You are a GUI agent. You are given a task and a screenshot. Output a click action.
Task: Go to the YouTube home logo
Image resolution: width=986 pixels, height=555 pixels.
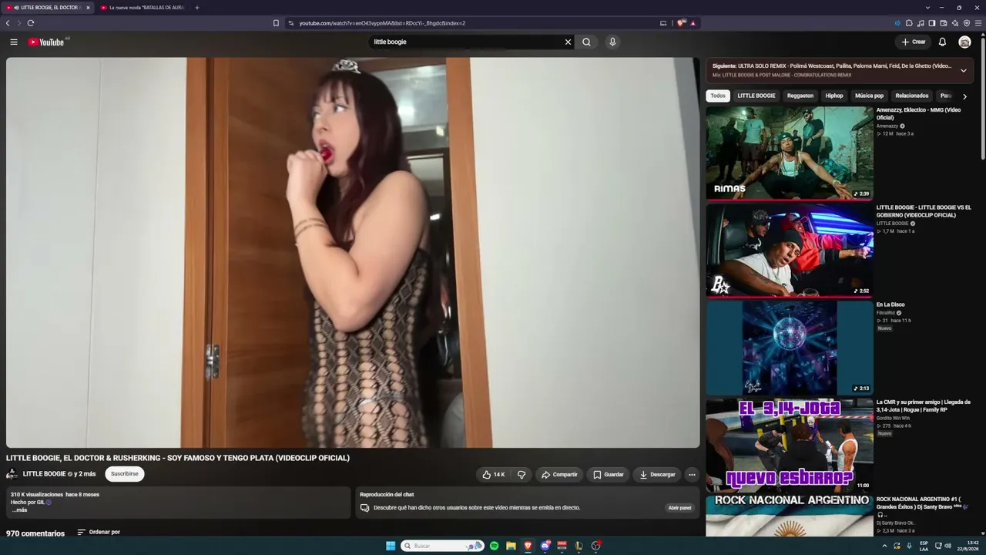(46, 42)
